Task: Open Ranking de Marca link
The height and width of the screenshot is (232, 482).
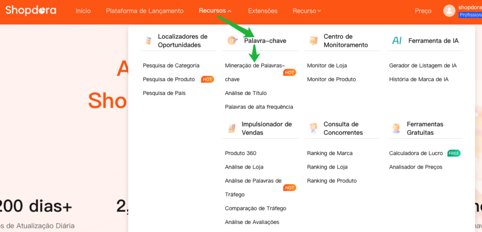Action: [329, 154]
